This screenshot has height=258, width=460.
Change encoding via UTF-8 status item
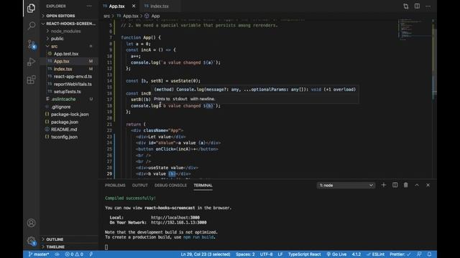click(266, 254)
